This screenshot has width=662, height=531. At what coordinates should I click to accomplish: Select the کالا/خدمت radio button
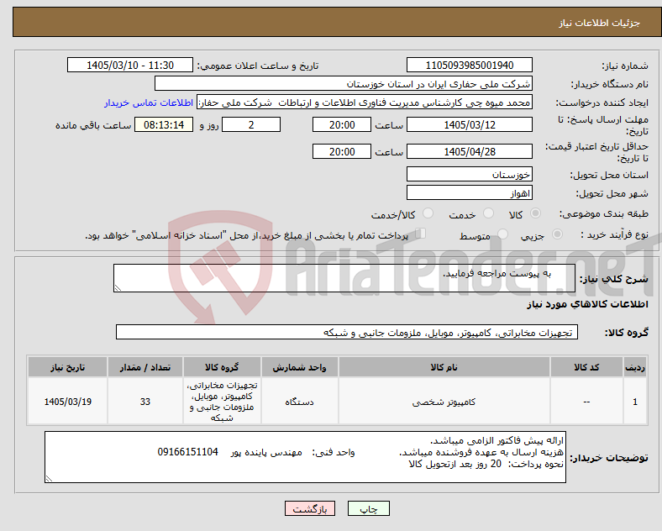click(428, 213)
